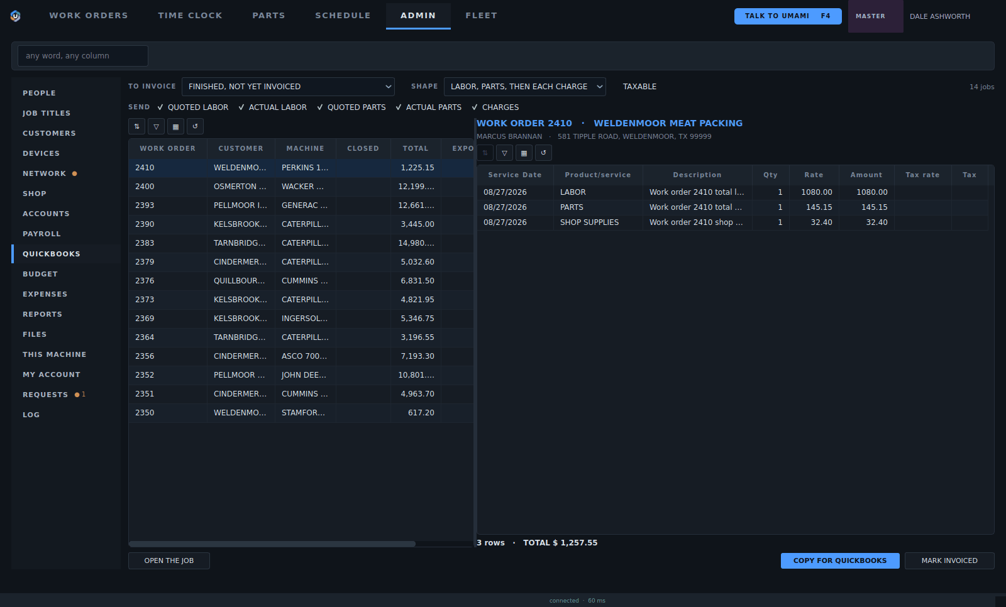Open the Shape layout dropdown

point(525,87)
